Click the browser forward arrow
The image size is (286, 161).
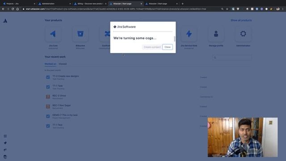pos(8,9)
